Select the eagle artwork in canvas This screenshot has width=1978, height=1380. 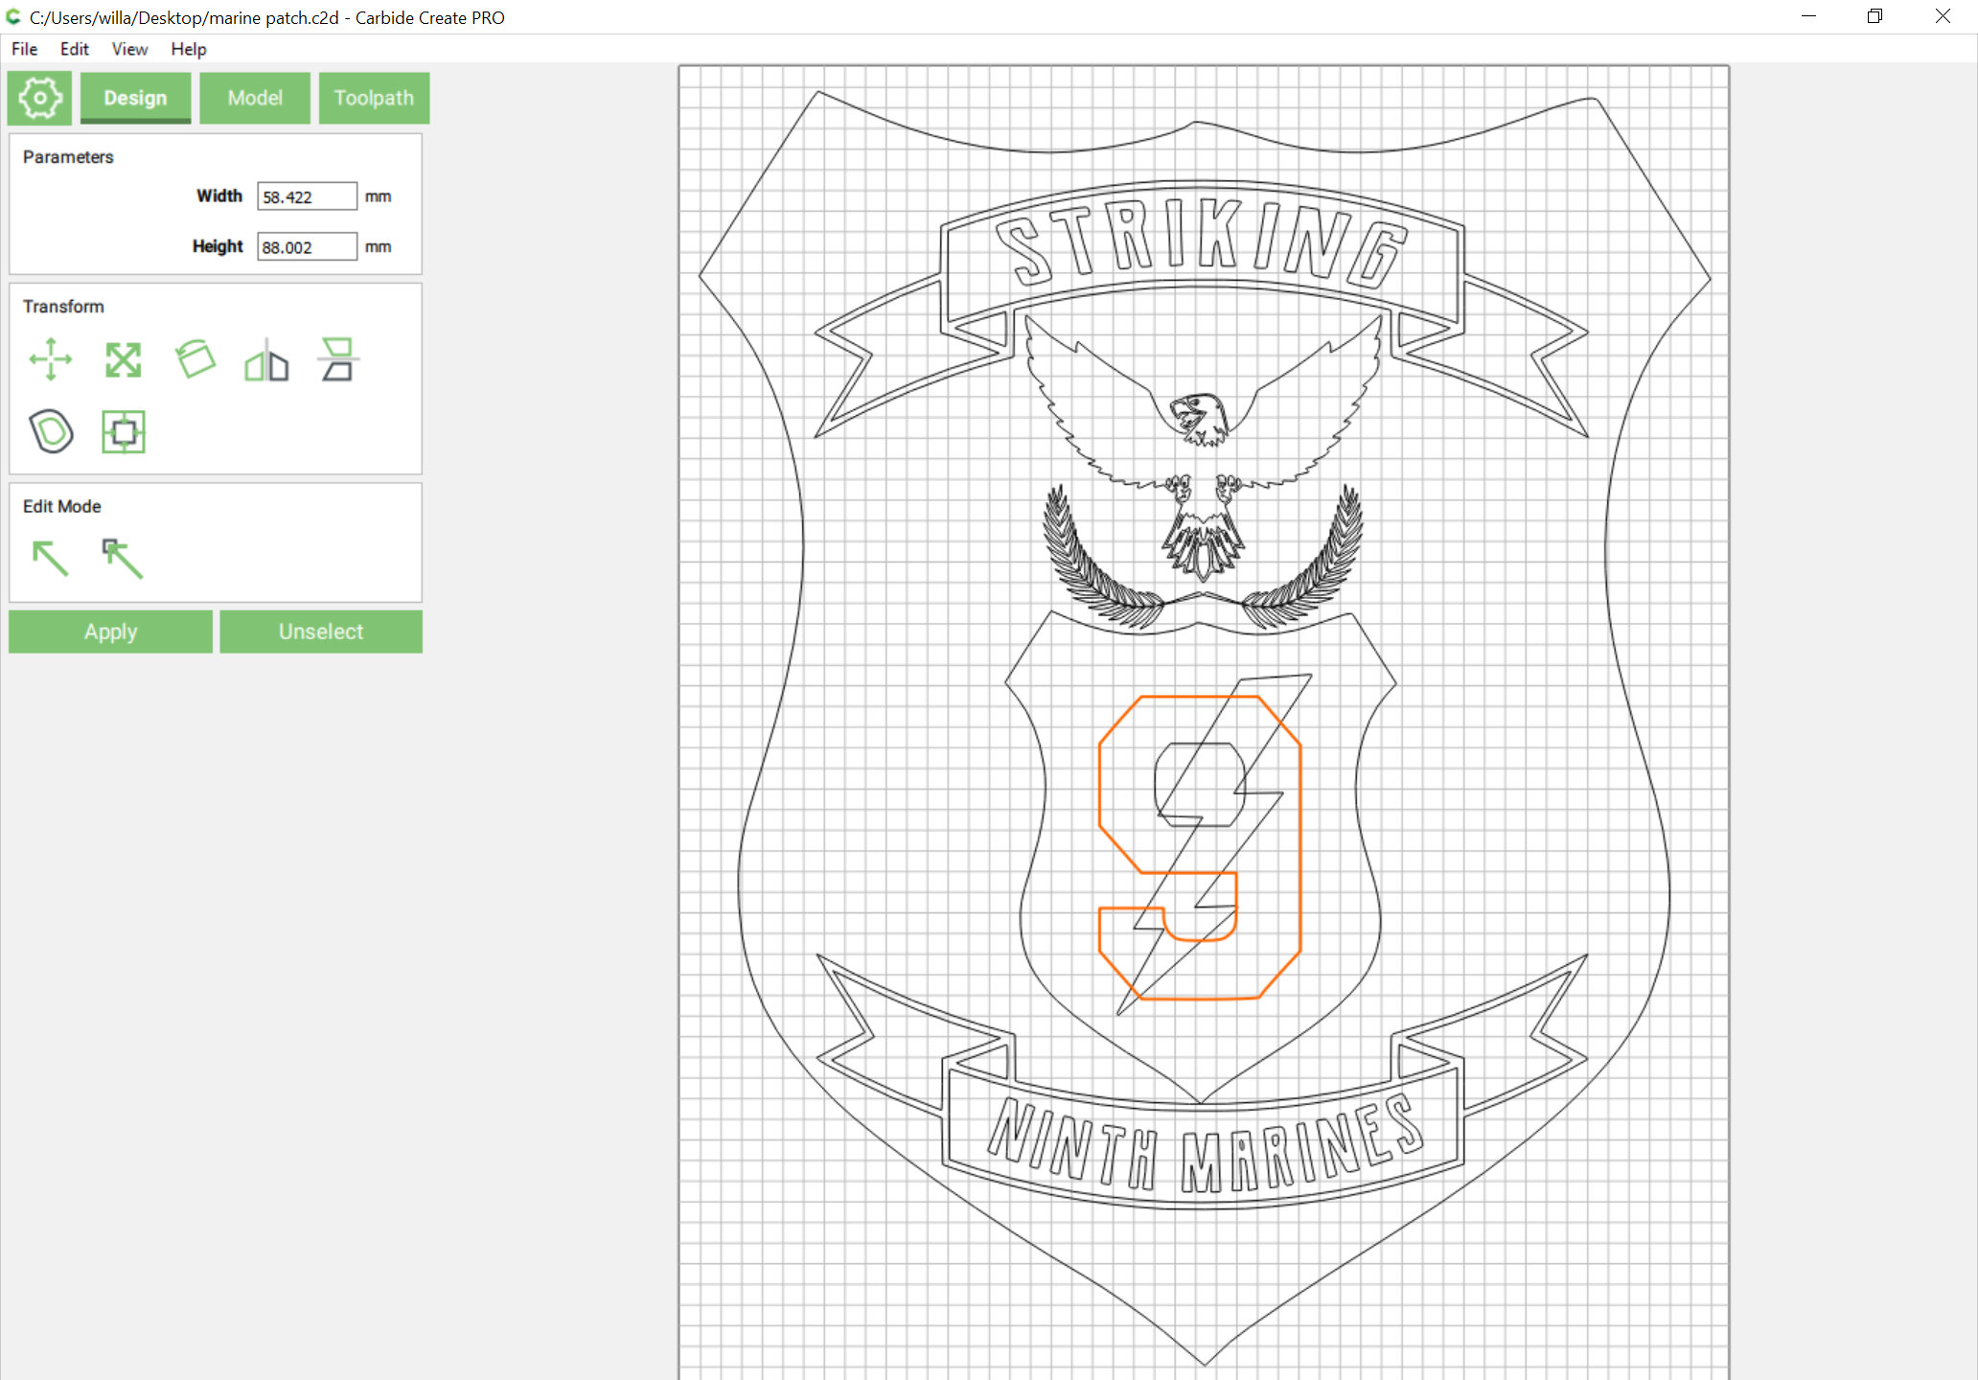tap(1204, 450)
